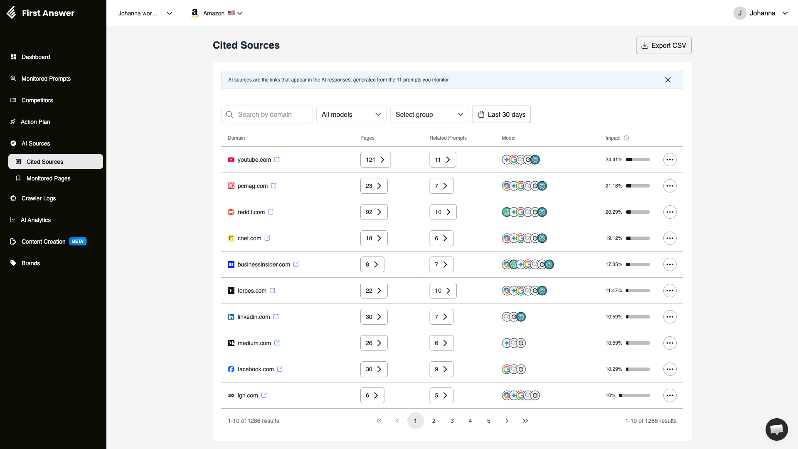
Task: Click the Search by domain field
Action: click(x=267, y=114)
